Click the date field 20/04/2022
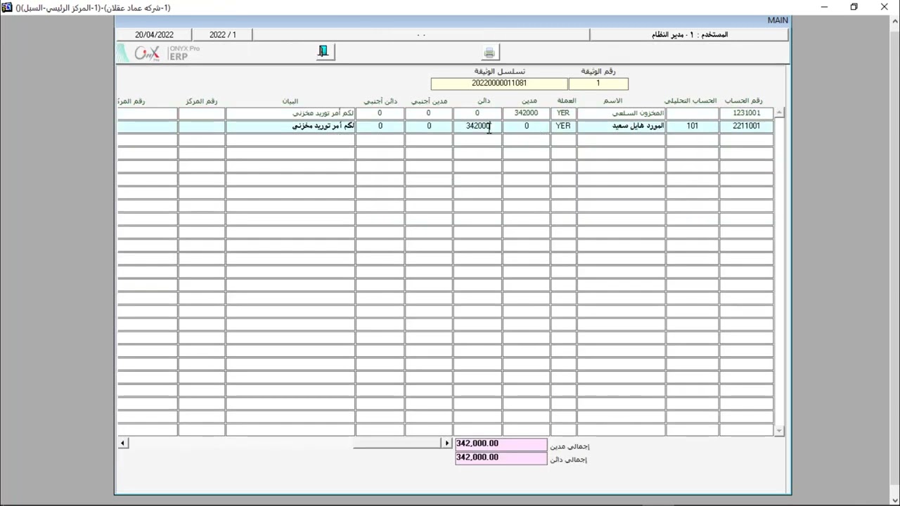The width and height of the screenshot is (900, 506). coord(155,34)
